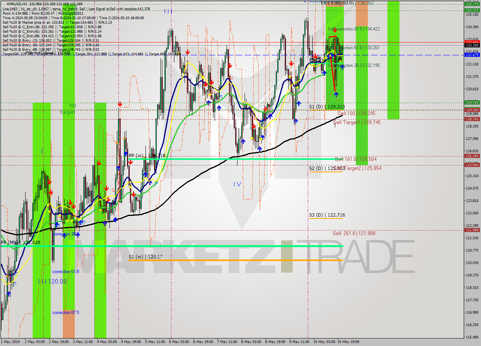Click the '1 May 2024' date label

11,342
